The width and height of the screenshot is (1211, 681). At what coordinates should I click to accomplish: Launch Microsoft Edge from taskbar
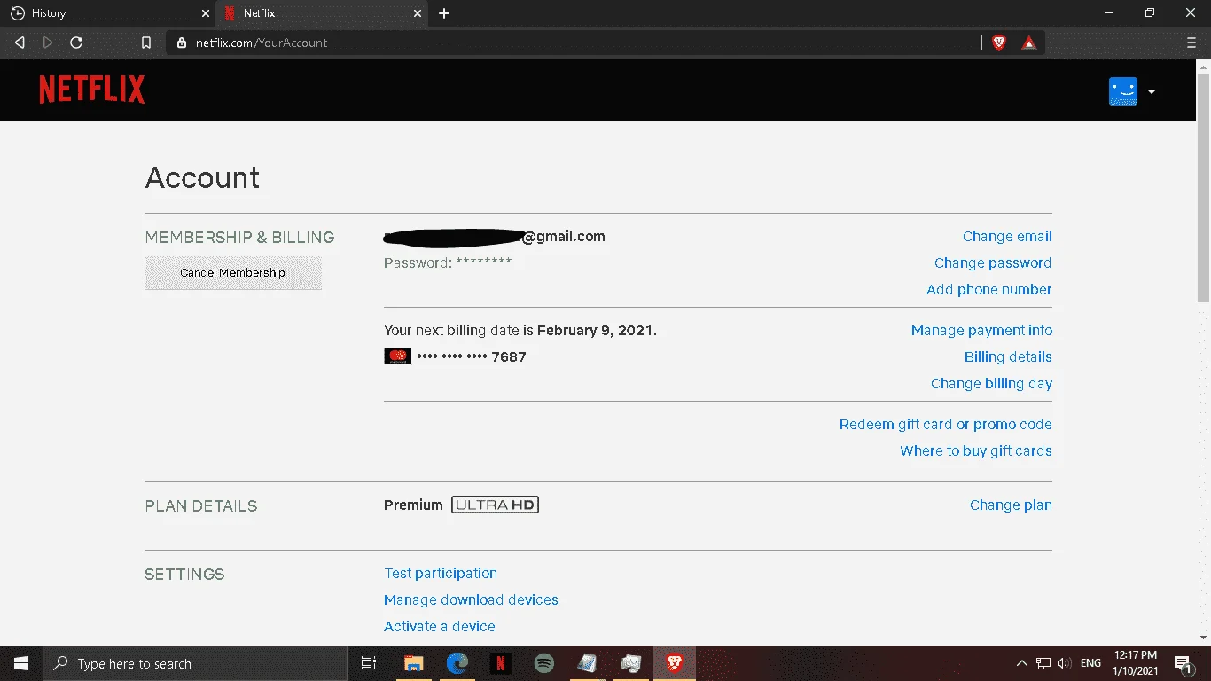coord(457,663)
